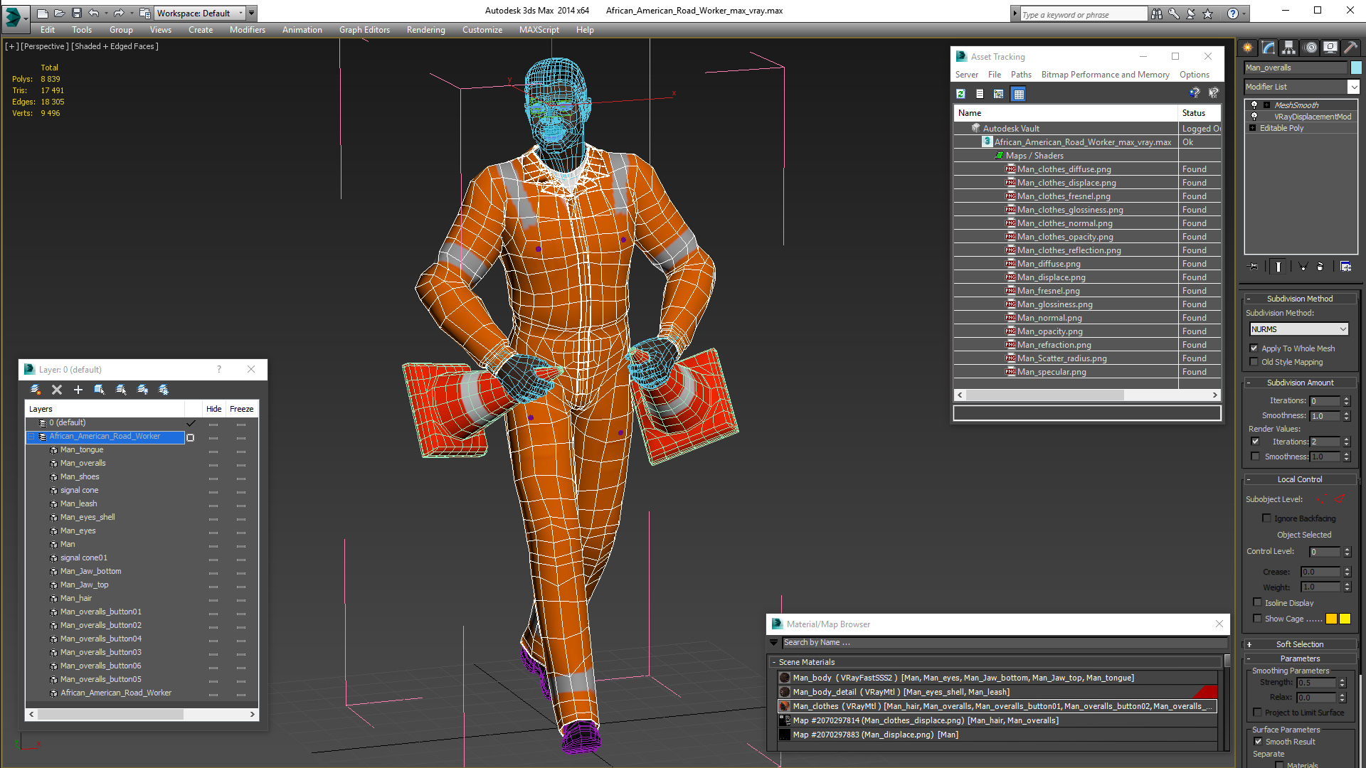Open Paths menu in Asset Tracking
1366x768 pixels.
click(x=1021, y=75)
